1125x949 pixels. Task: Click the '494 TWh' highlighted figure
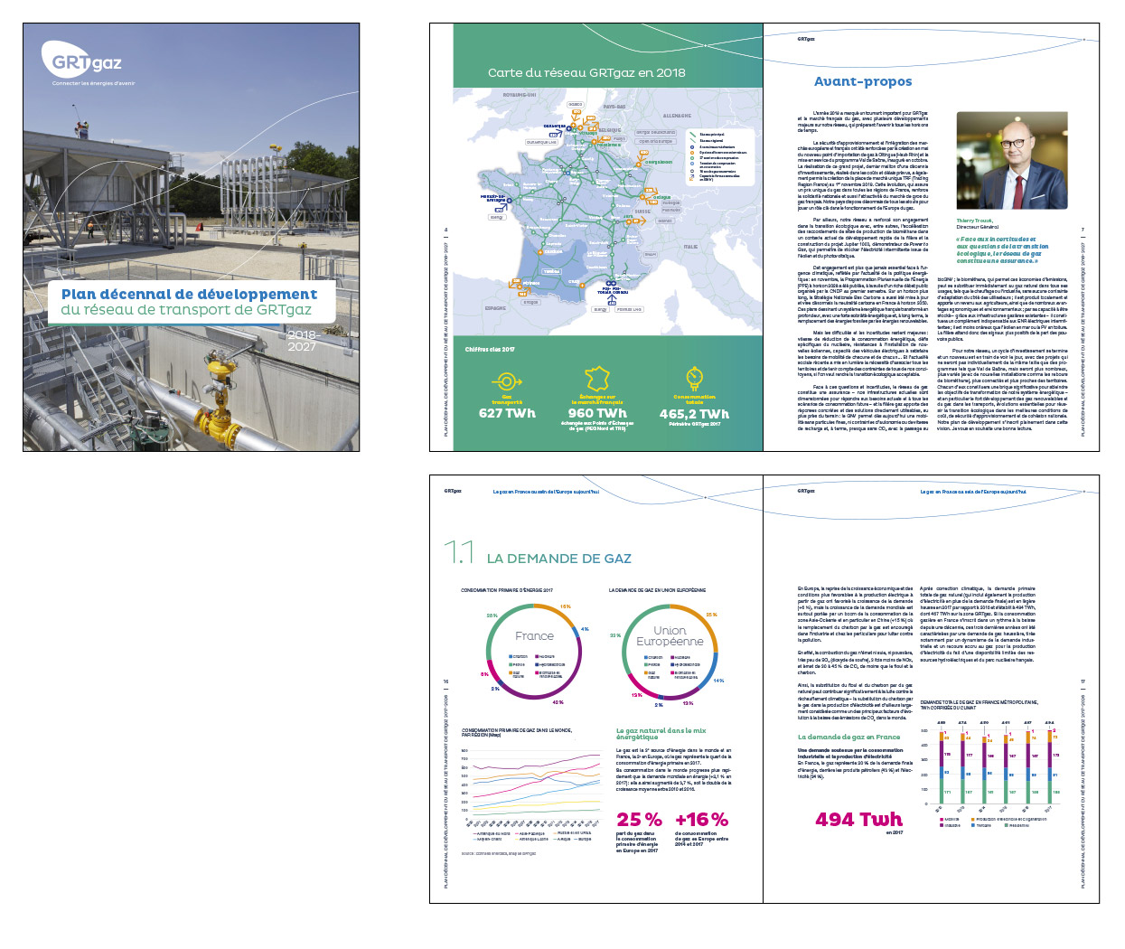[858, 819]
